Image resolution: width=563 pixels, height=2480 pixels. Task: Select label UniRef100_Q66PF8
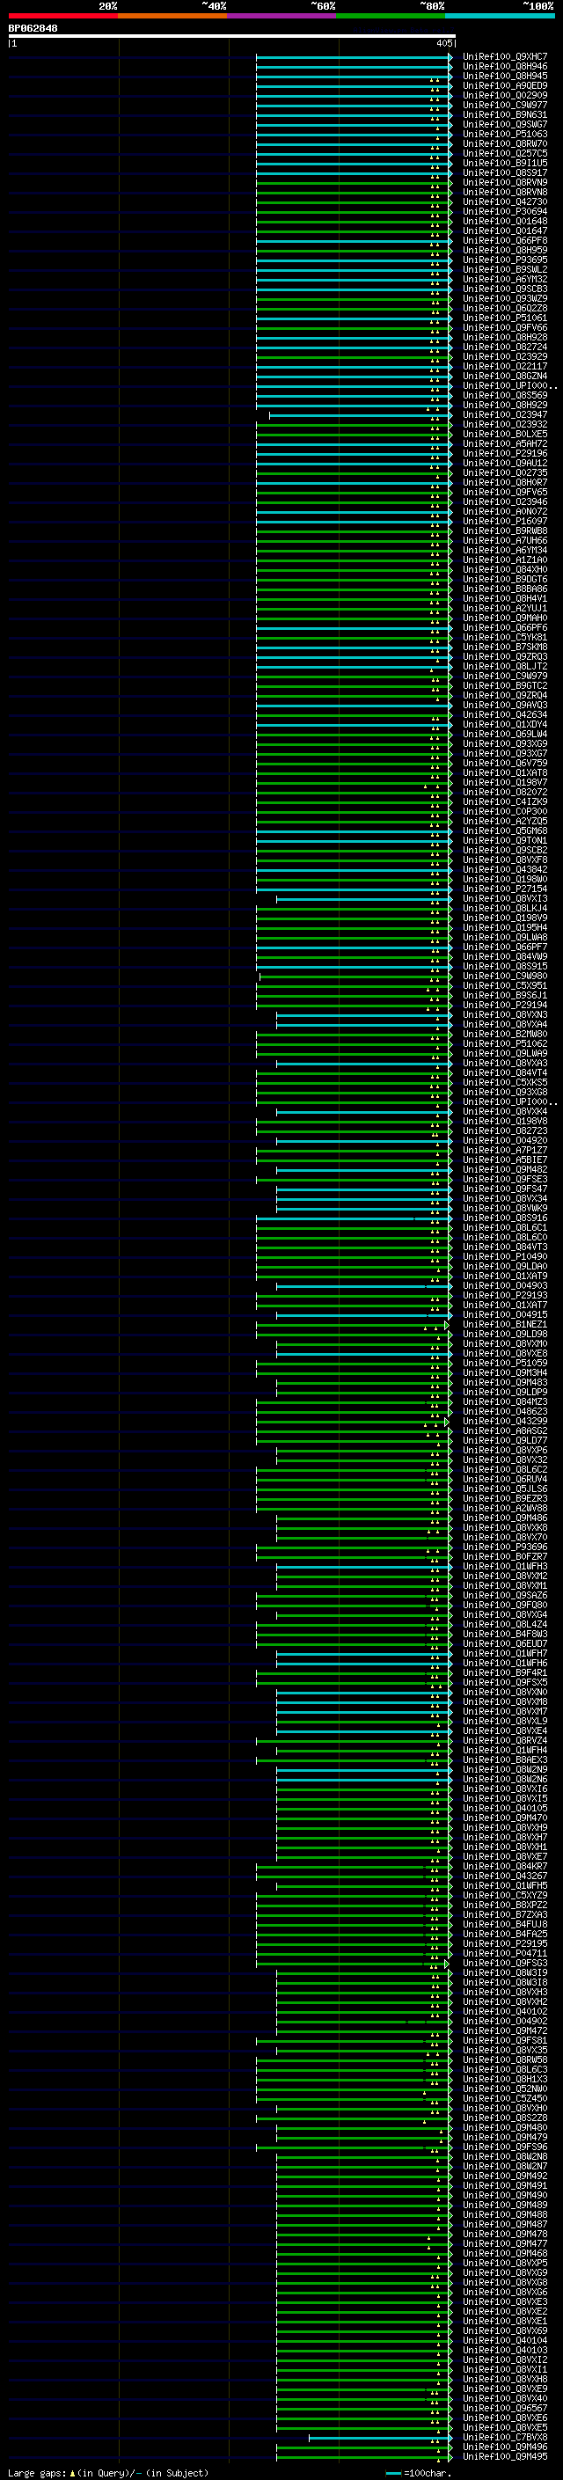tap(504, 241)
